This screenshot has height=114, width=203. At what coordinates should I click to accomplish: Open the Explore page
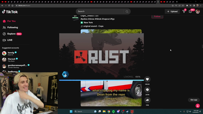point(12,34)
